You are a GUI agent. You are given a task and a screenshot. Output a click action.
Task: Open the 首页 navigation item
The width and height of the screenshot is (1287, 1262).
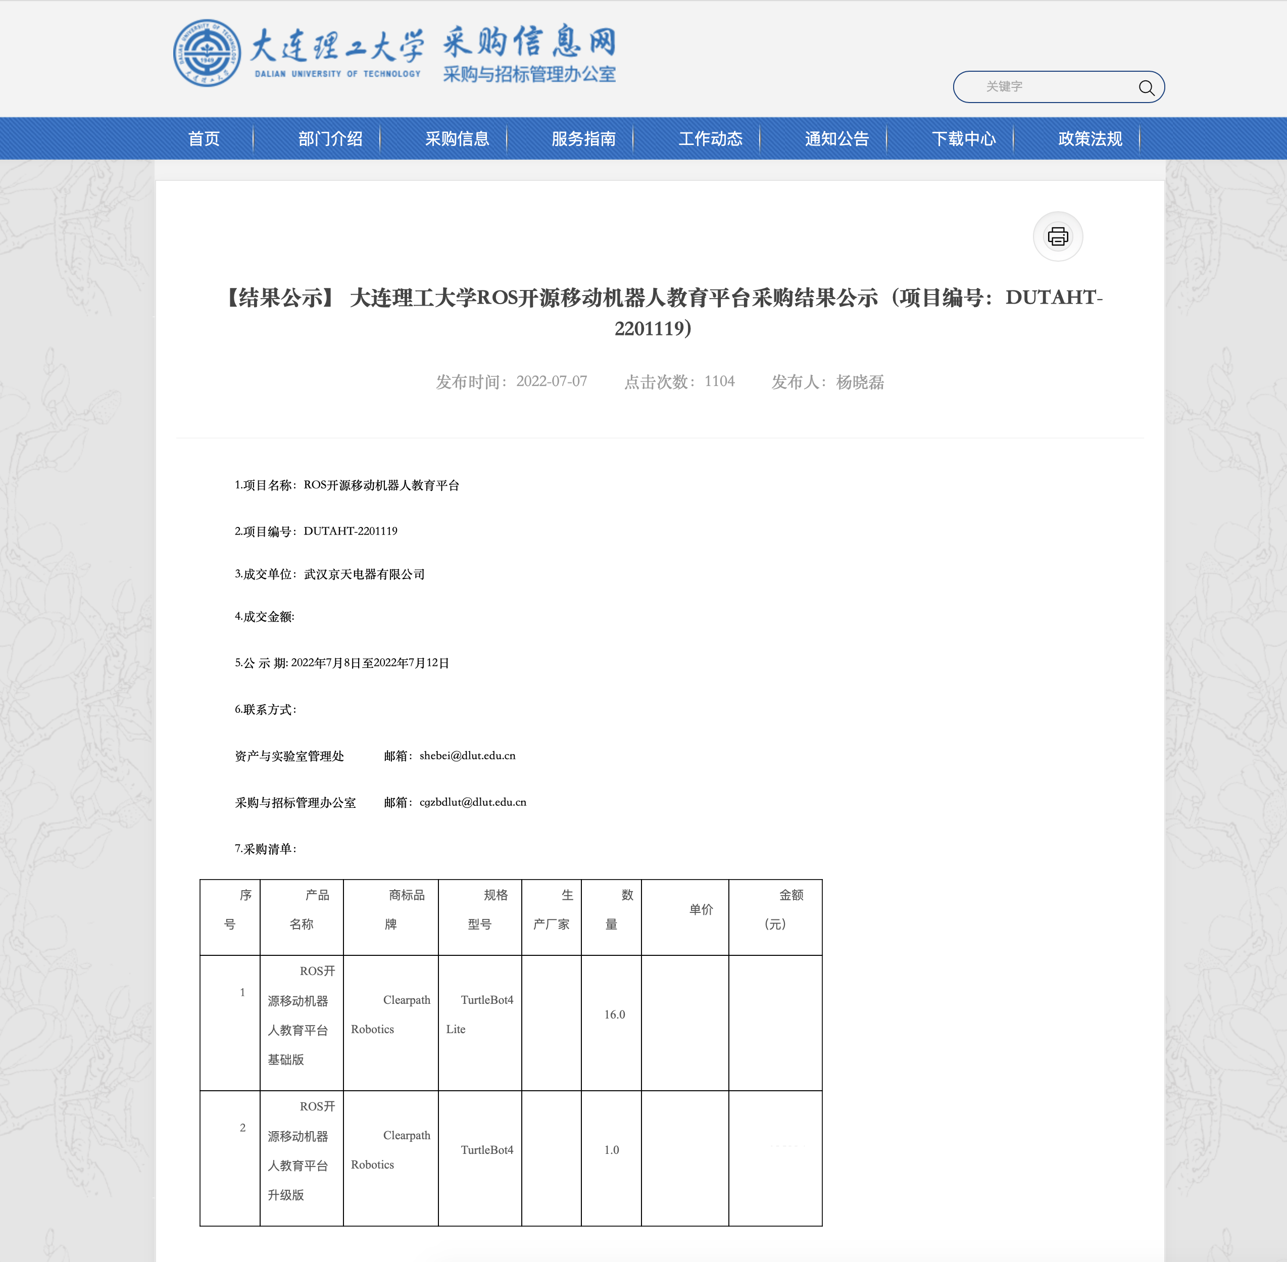coord(204,138)
